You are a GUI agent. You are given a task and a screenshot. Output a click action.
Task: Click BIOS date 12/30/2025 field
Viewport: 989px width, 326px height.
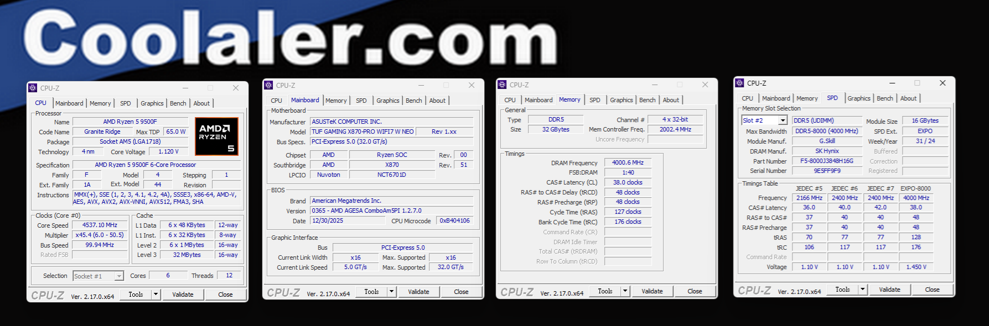348,220
